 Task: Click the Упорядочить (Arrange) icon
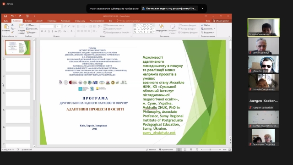click(x=162, y=27)
